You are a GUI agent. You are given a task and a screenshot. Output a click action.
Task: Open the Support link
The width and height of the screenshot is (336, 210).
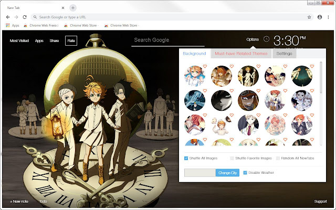point(321,202)
